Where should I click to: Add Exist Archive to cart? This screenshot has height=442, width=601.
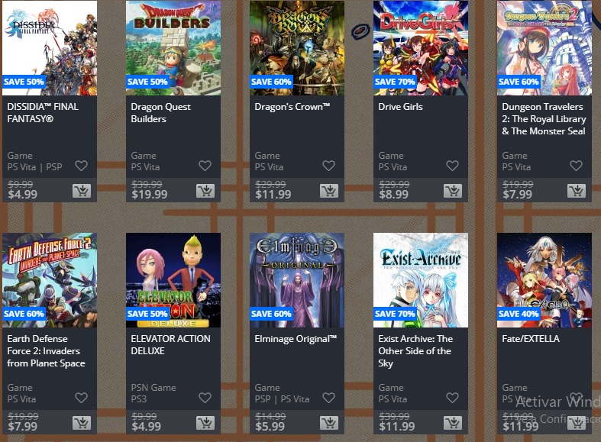[x=453, y=423]
